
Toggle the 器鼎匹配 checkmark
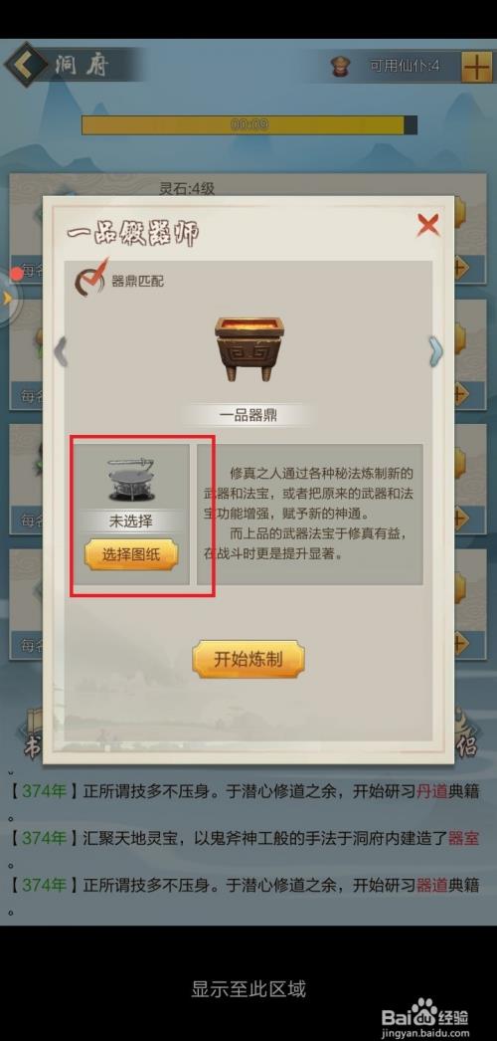(x=90, y=279)
